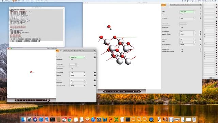
Task: Click the orange ADF engine button
Action: (57, 51)
